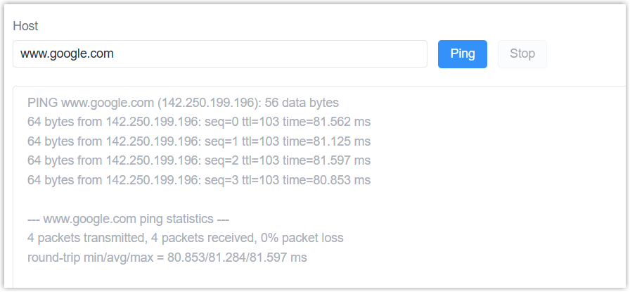Click the PING www.google.com header output line

pyautogui.click(x=183, y=102)
